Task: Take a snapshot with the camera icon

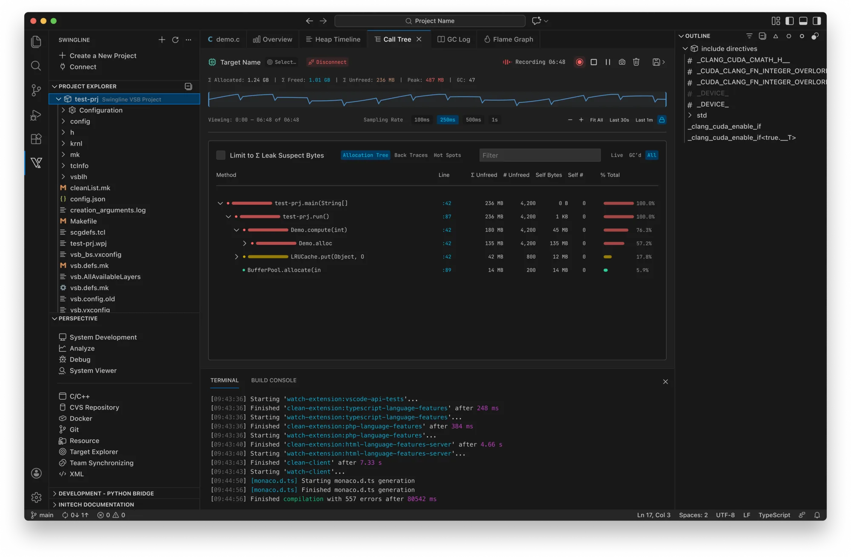Action: click(622, 62)
